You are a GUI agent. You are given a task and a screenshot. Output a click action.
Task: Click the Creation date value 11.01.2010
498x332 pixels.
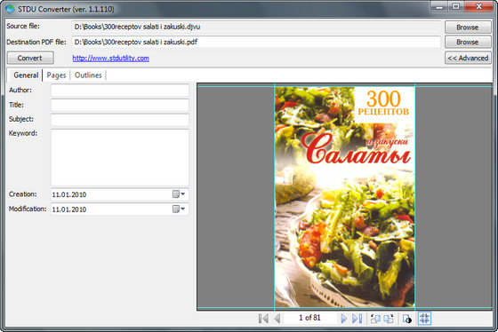(x=69, y=194)
